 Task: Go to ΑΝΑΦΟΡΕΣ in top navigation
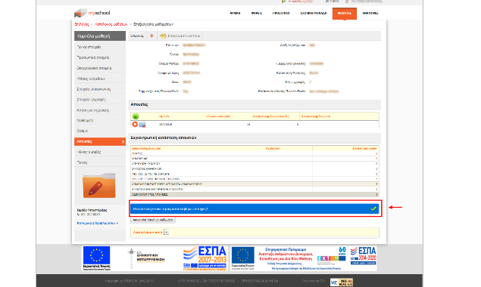[370, 13]
